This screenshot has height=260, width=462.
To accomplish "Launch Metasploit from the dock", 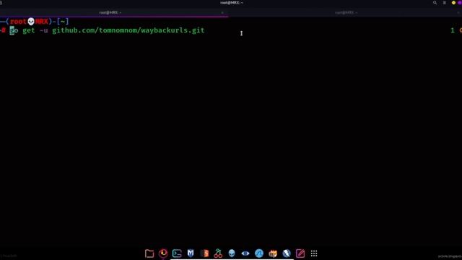I will tap(191, 253).
